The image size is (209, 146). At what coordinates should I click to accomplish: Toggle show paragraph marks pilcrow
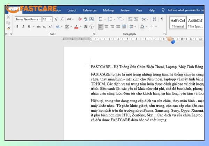point(162,19)
